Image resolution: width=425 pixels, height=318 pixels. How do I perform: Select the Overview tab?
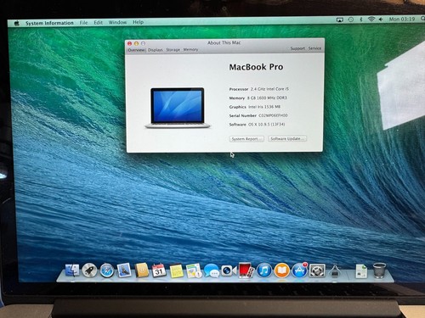[x=136, y=50]
